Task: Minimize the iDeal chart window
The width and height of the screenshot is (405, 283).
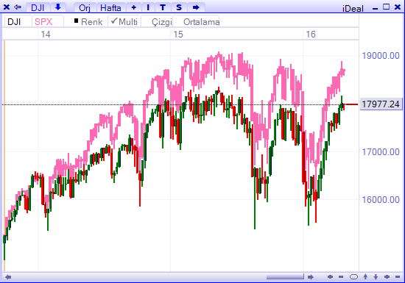Action: coord(376,8)
